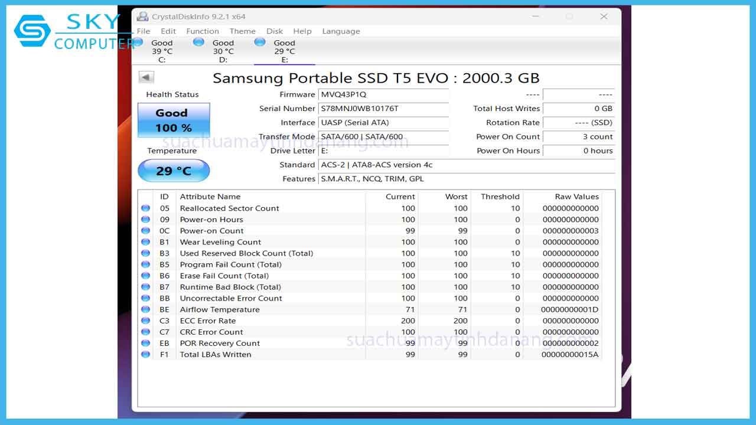Click the Worst column header

(445, 197)
